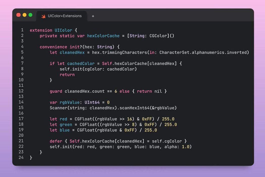Click '1.0' literal on line 22
This screenshot has height=177, width=265.
(186, 147)
